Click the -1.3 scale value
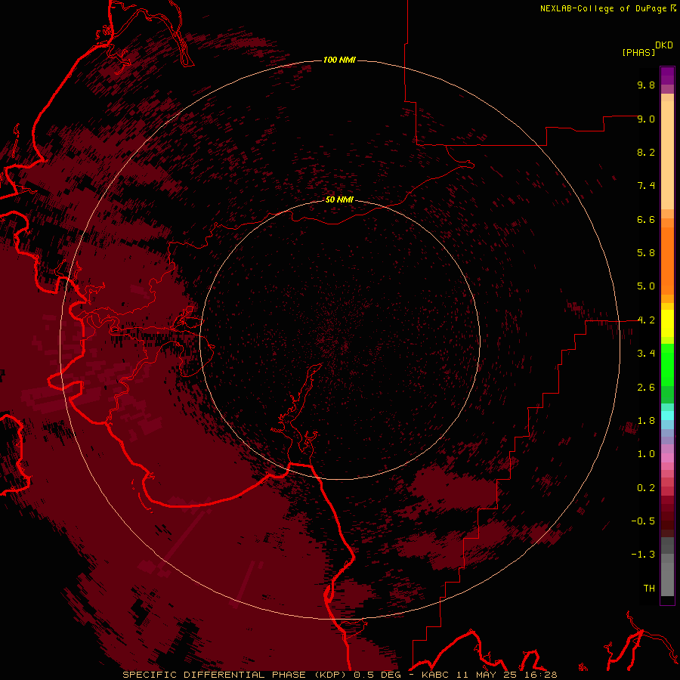680x680 pixels. click(x=643, y=555)
